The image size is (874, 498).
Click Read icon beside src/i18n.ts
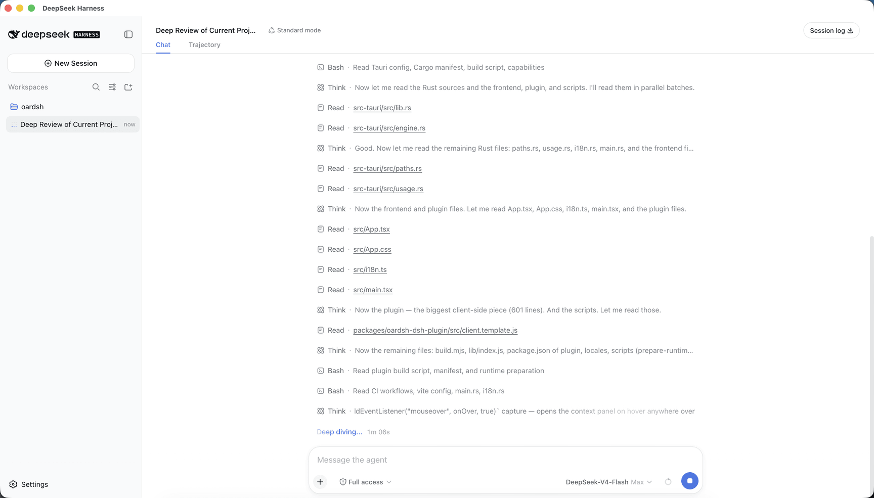(x=321, y=269)
